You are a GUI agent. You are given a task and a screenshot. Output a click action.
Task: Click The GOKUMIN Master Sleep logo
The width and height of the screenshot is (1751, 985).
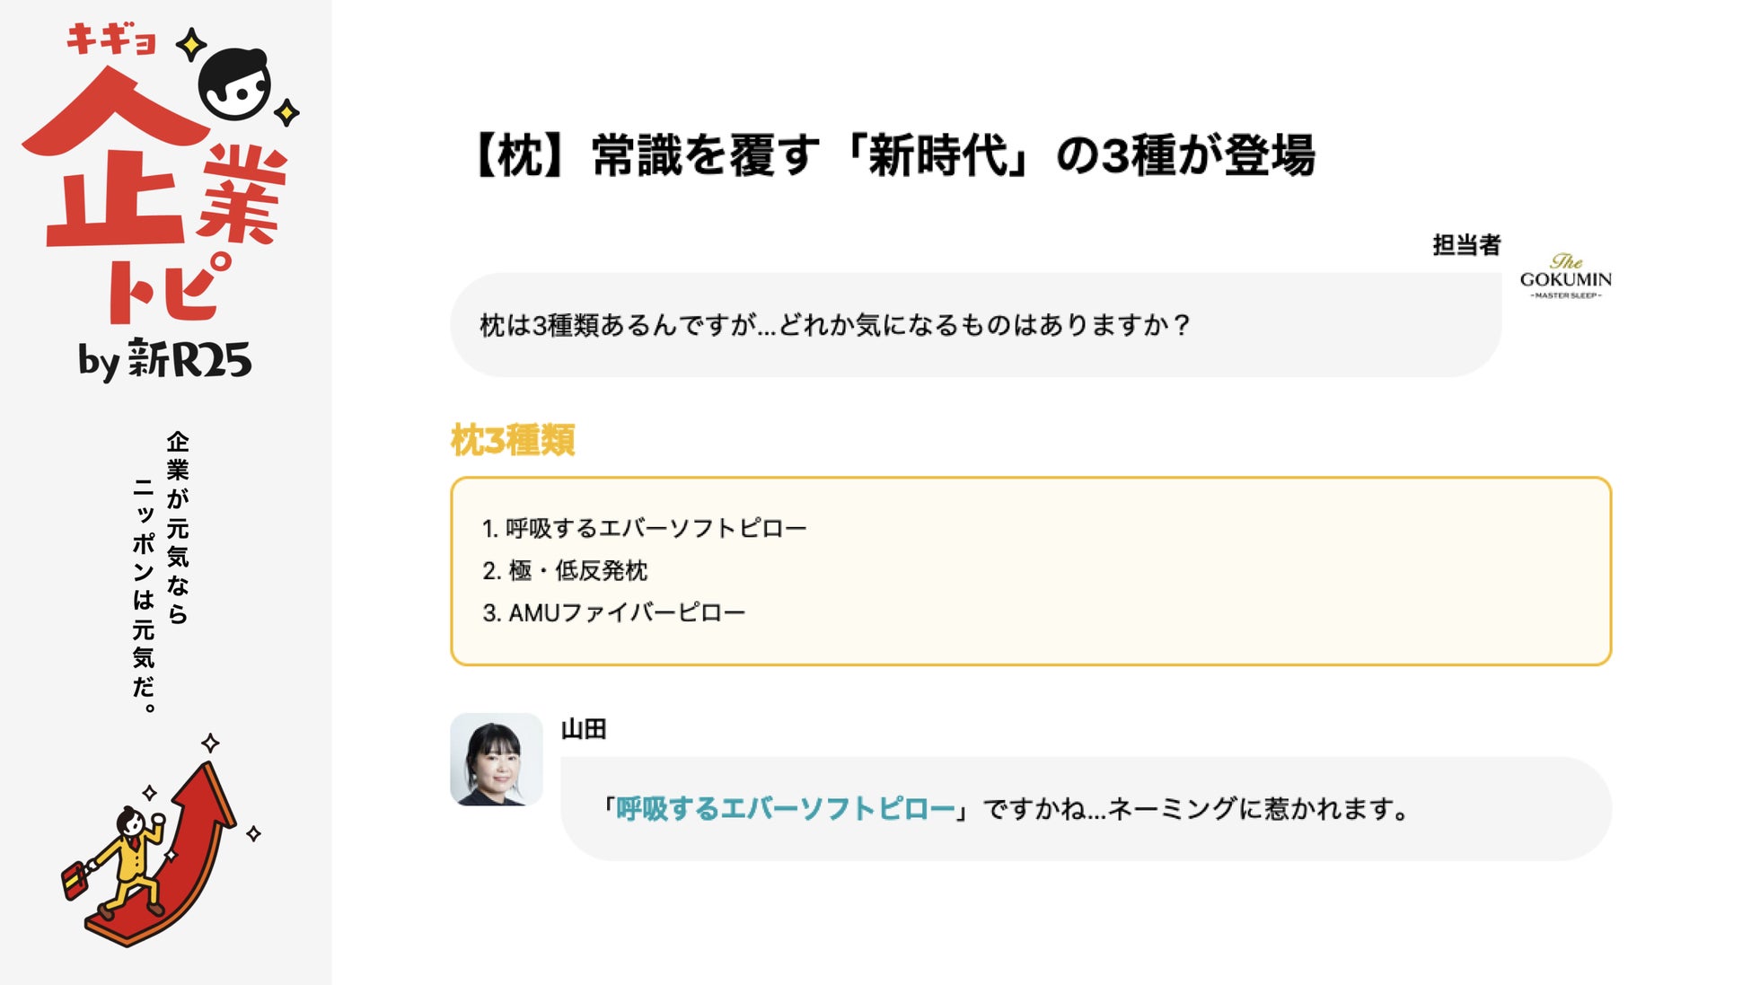point(1565,277)
